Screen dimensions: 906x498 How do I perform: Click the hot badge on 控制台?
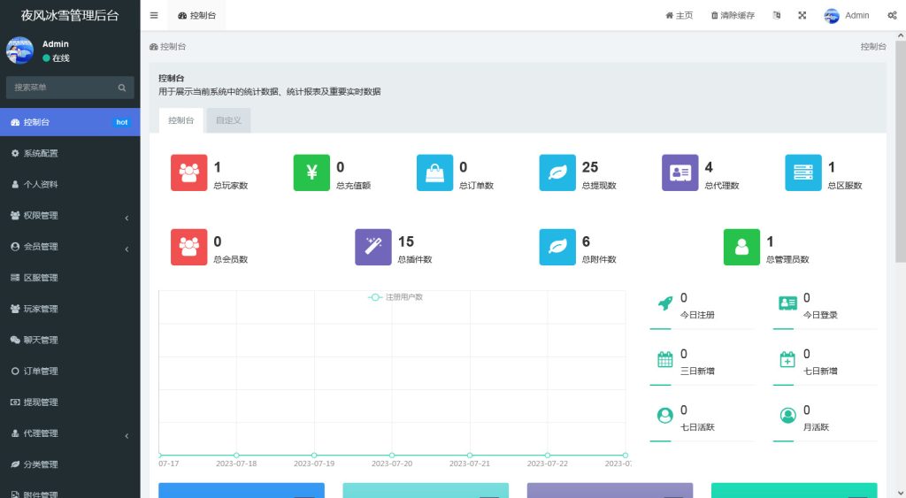tap(122, 122)
